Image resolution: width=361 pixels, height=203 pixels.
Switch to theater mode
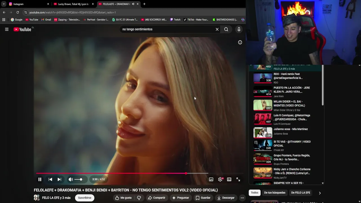point(229,179)
